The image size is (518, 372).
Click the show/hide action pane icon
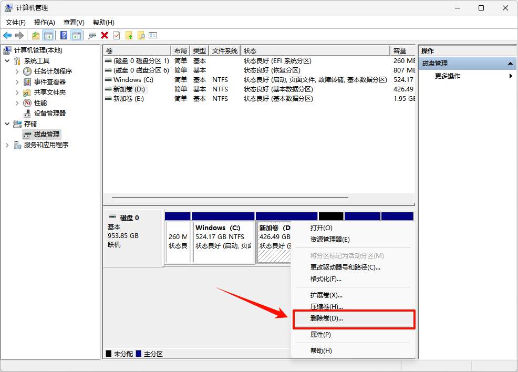click(77, 35)
